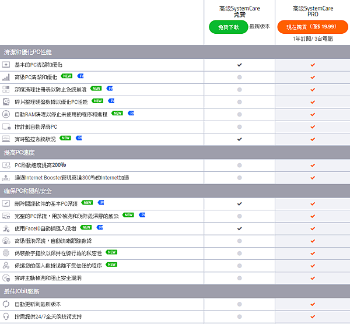Click the disk icon for 碎片整理硬盤數據
350x324 pixels.
(x=6, y=102)
